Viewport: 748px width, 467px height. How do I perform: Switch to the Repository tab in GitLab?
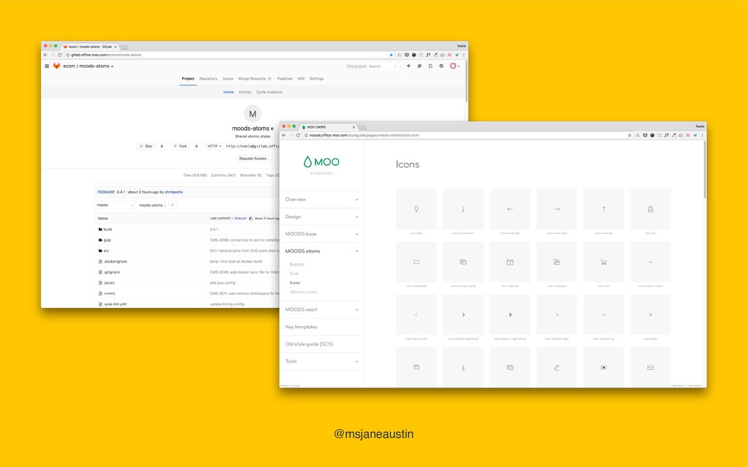(x=208, y=79)
